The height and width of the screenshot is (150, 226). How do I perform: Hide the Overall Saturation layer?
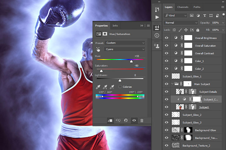(x=166, y=46)
